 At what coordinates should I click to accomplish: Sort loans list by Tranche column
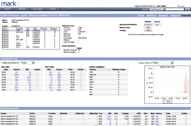[19, 28]
